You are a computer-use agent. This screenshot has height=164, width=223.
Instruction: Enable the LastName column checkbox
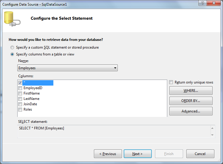click(x=20, y=99)
